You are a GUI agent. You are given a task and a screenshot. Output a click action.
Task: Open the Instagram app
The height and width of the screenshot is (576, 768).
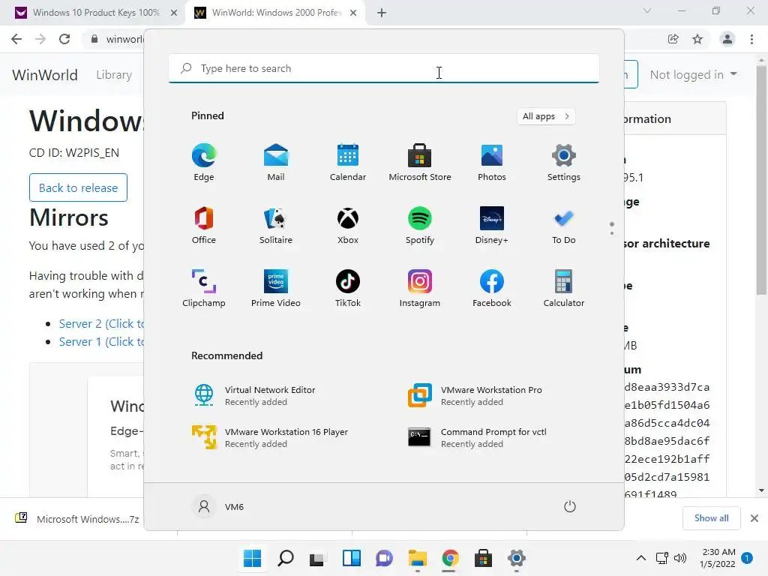420,288
